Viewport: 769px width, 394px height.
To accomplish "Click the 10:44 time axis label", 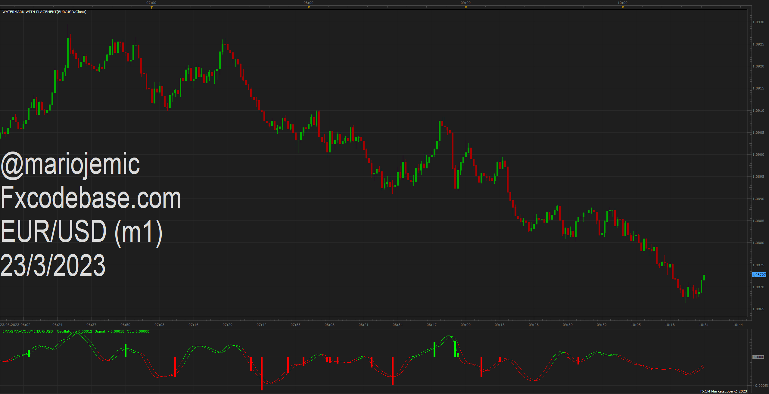I will pos(738,325).
